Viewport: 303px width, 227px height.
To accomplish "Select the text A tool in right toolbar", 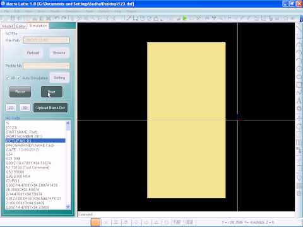I will (299, 100).
